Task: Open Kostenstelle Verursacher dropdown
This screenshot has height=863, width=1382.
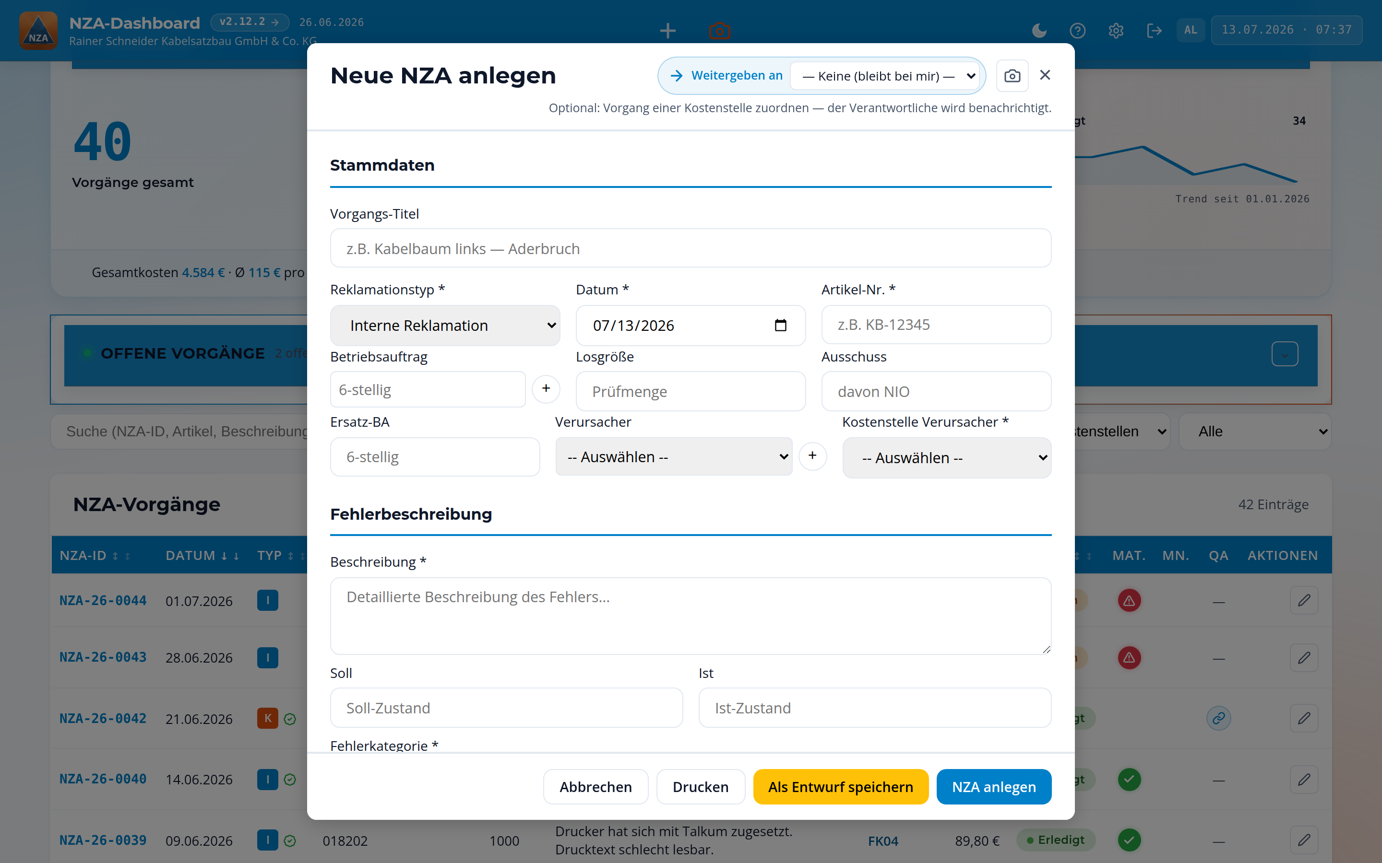Action: coord(946,458)
